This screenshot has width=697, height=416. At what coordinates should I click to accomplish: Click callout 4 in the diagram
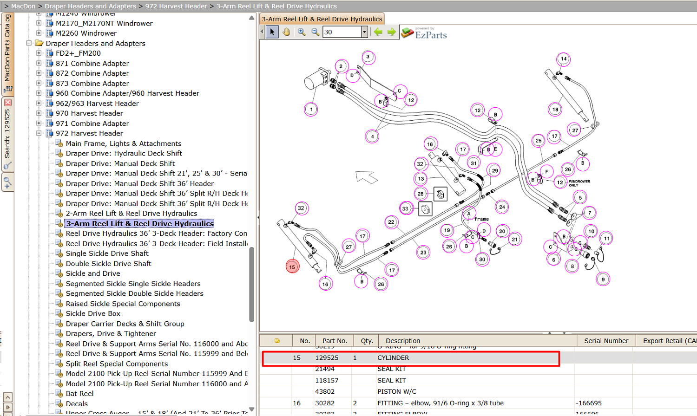(372, 136)
